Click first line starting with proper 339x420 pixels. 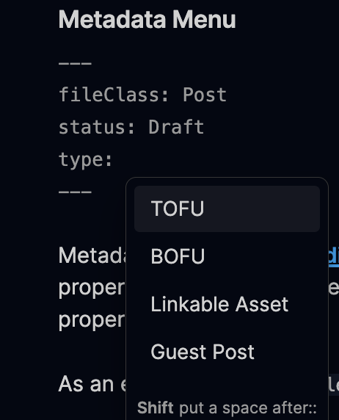pyautogui.click(x=92, y=289)
